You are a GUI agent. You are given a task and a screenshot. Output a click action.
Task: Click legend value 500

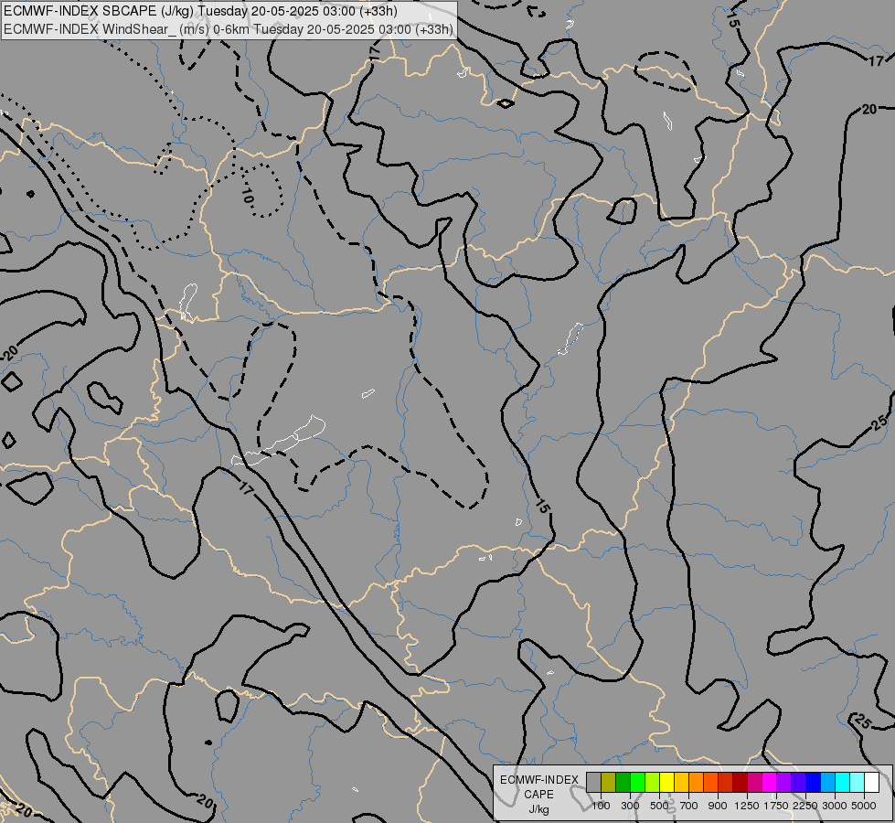[659, 806]
